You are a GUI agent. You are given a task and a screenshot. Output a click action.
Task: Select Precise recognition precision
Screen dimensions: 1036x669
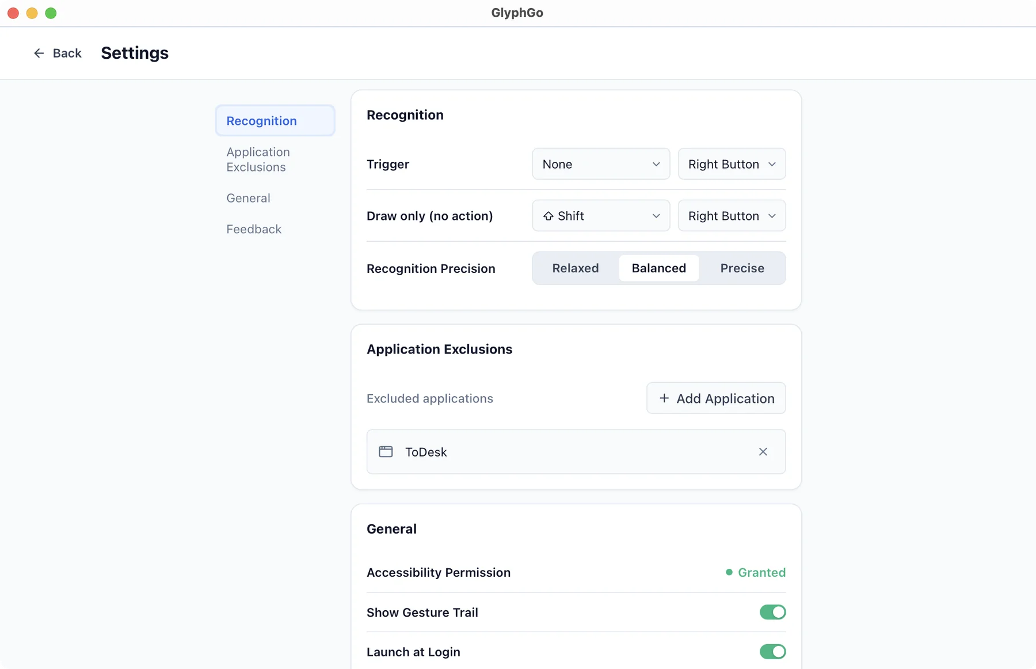[x=742, y=268]
